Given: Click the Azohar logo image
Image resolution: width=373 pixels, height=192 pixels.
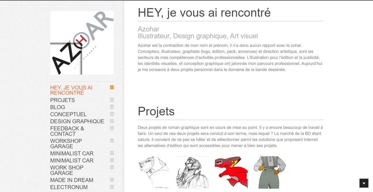Looking at the screenshot, I should pyautogui.click(x=81, y=42).
